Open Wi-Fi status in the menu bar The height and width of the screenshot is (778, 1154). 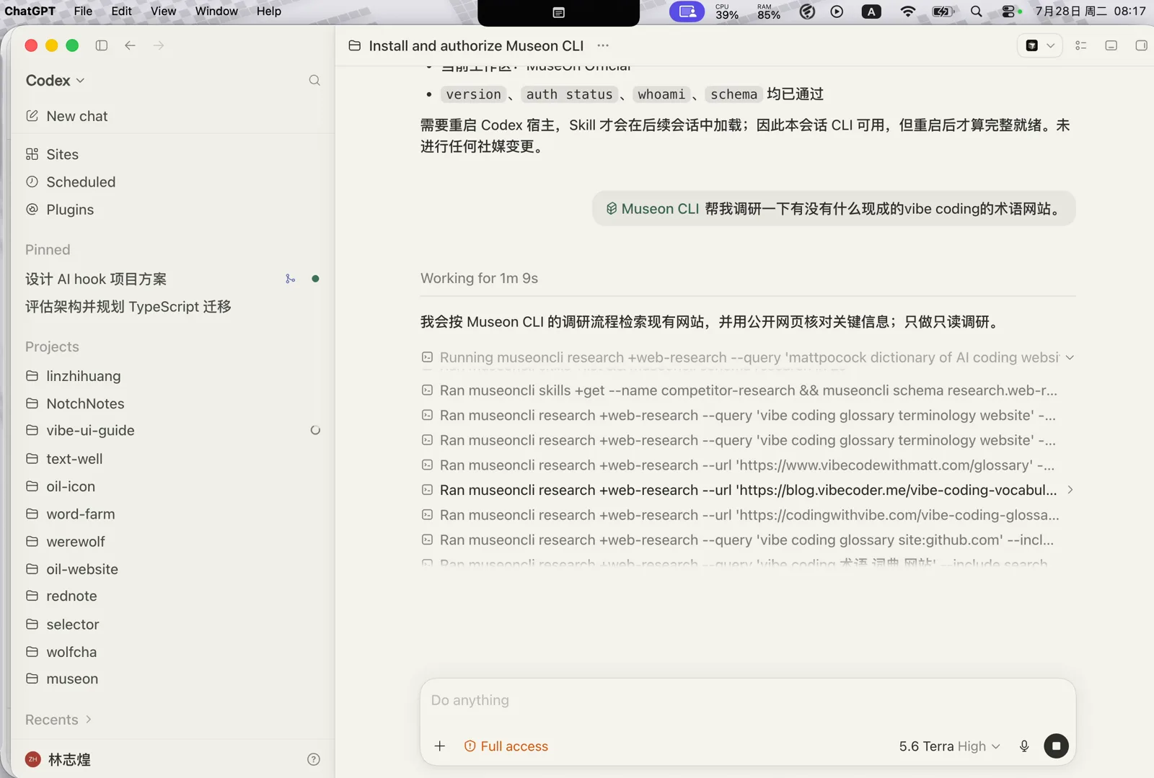click(x=908, y=11)
